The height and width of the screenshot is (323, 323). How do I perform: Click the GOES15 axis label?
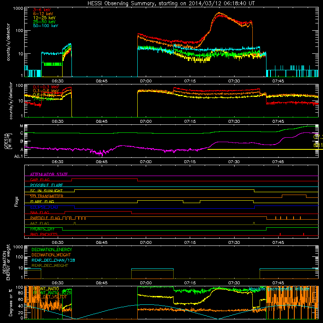(x=6, y=141)
